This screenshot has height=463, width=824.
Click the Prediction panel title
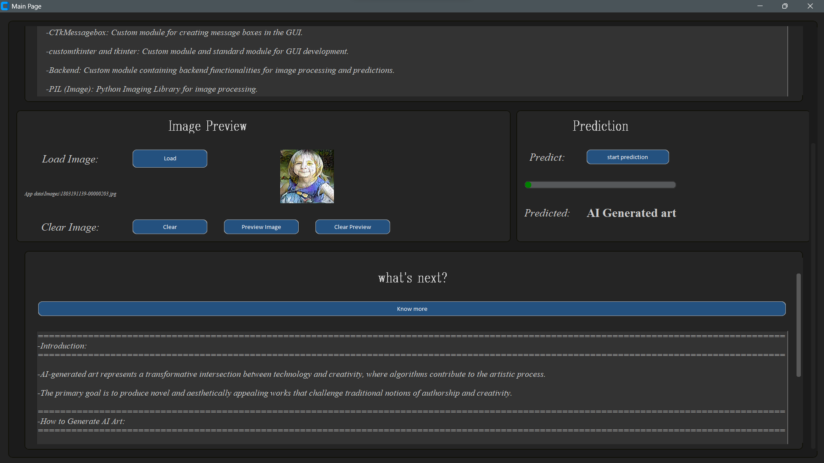pos(600,126)
